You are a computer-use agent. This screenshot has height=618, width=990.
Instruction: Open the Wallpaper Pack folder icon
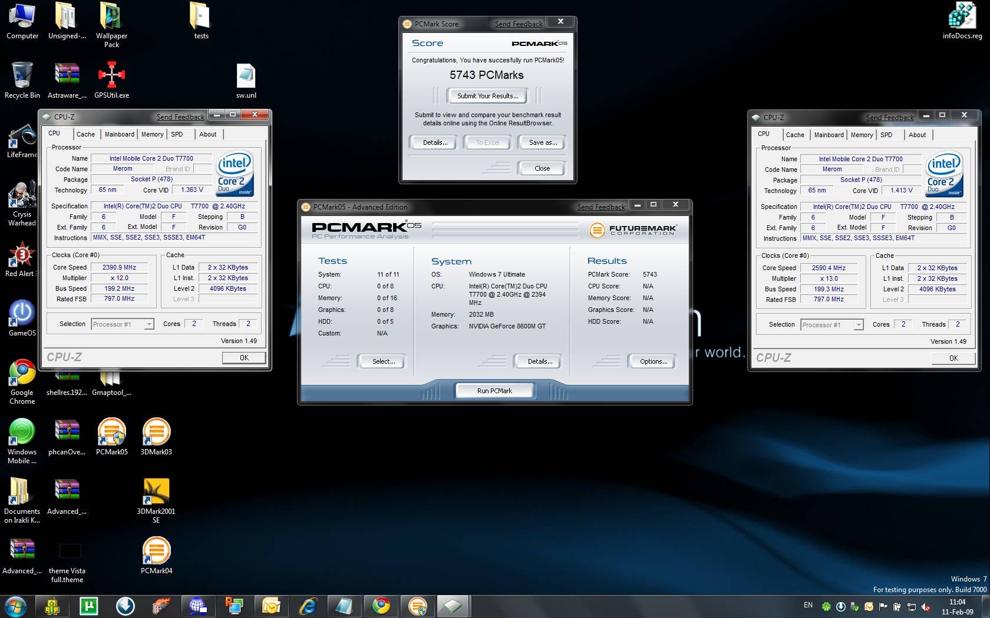point(111,25)
